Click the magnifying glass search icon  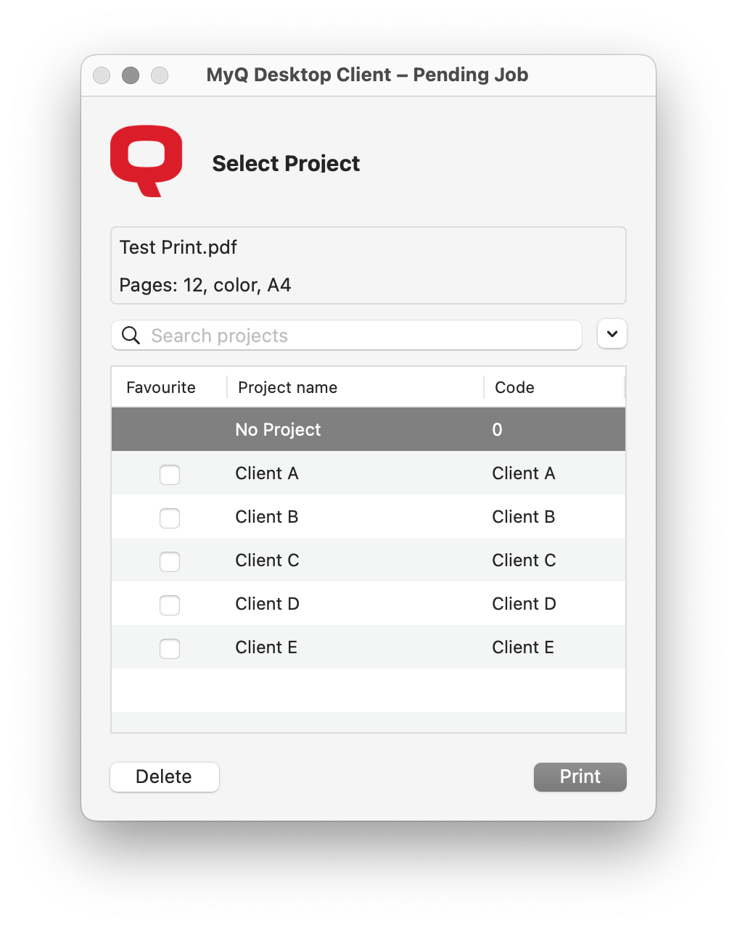click(x=130, y=335)
